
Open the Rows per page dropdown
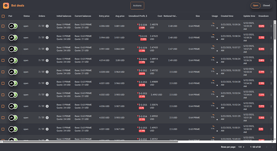coord(241,147)
